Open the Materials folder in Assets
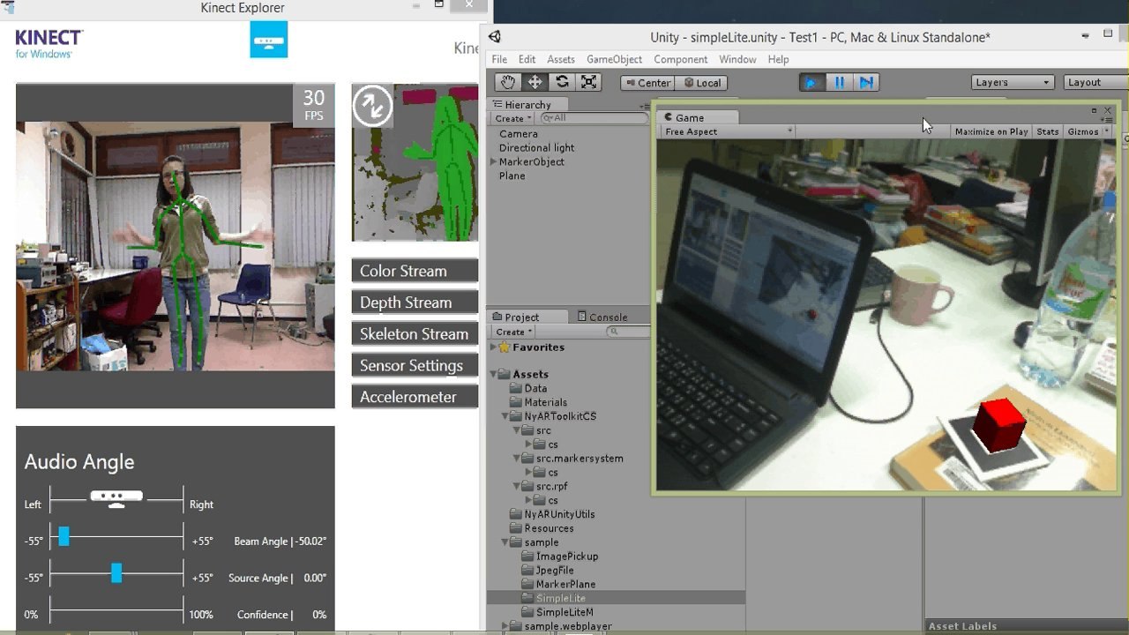This screenshot has height=635, width=1129. [537, 402]
